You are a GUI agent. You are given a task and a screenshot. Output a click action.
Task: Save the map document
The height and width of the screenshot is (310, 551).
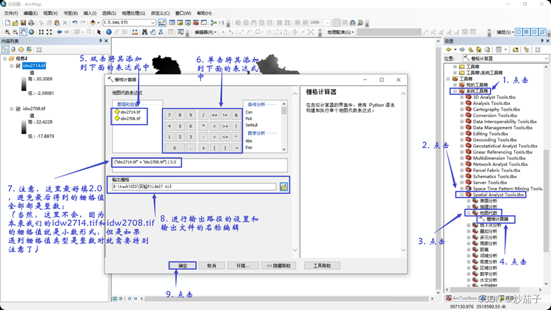click(23, 22)
